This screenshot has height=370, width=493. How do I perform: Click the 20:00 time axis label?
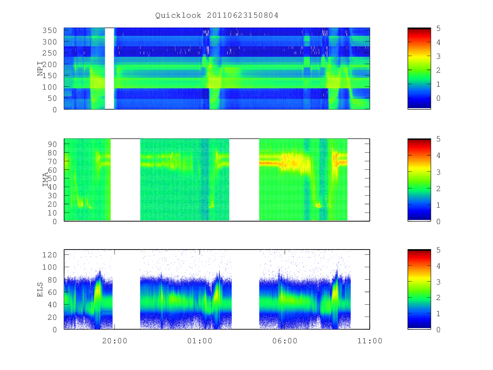tap(115, 341)
